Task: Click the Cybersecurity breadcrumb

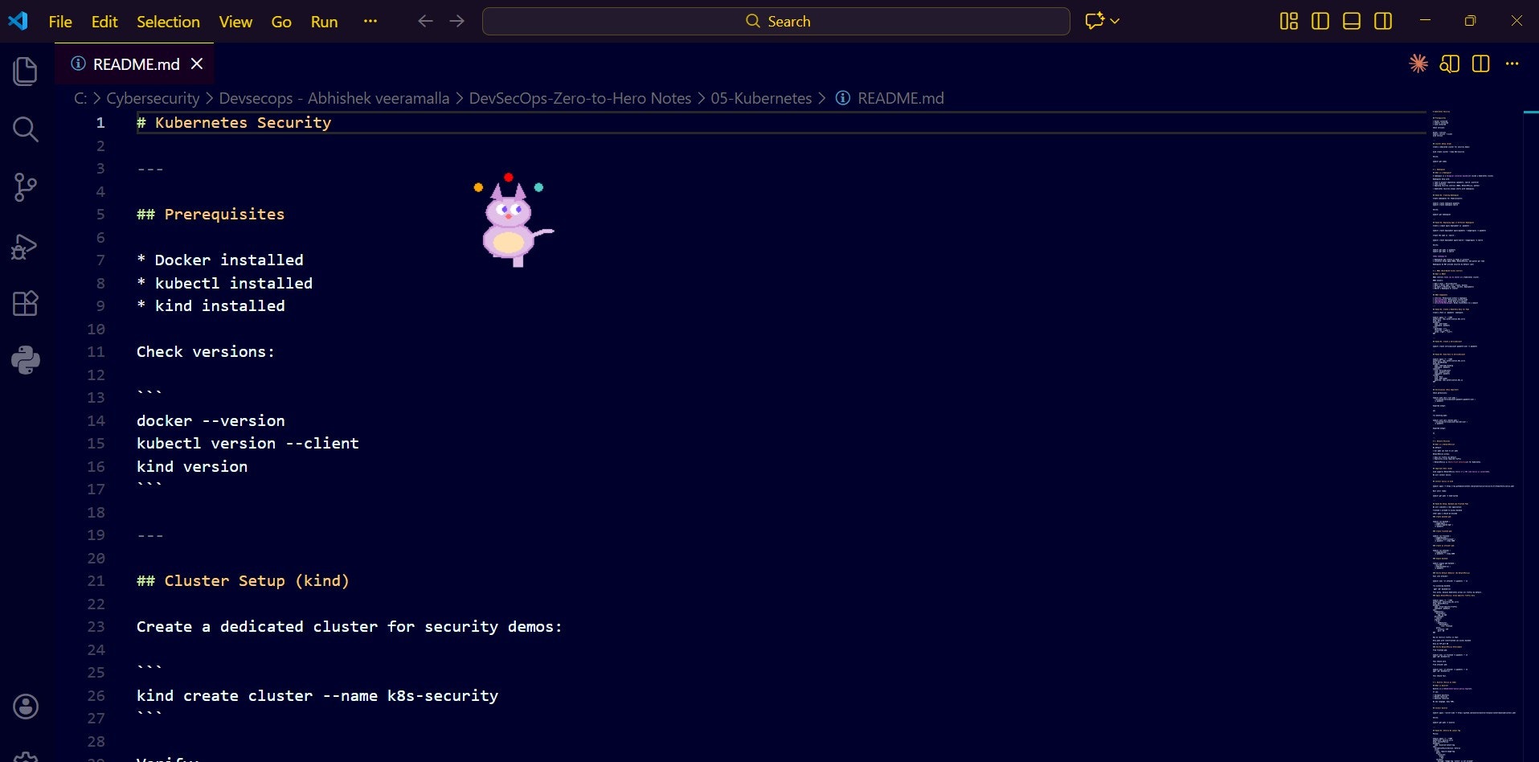Action: tap(153, 98)
